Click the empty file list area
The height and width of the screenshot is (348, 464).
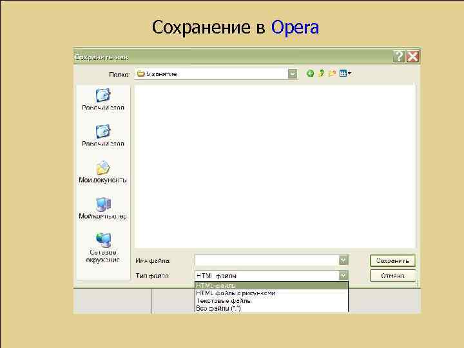(x=275, y=166)
